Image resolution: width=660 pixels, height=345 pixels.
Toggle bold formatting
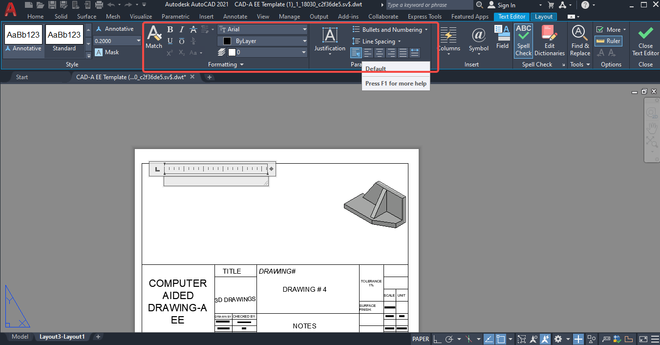click(170, 29)
